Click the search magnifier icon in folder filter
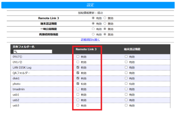 [x=15, y=51]
